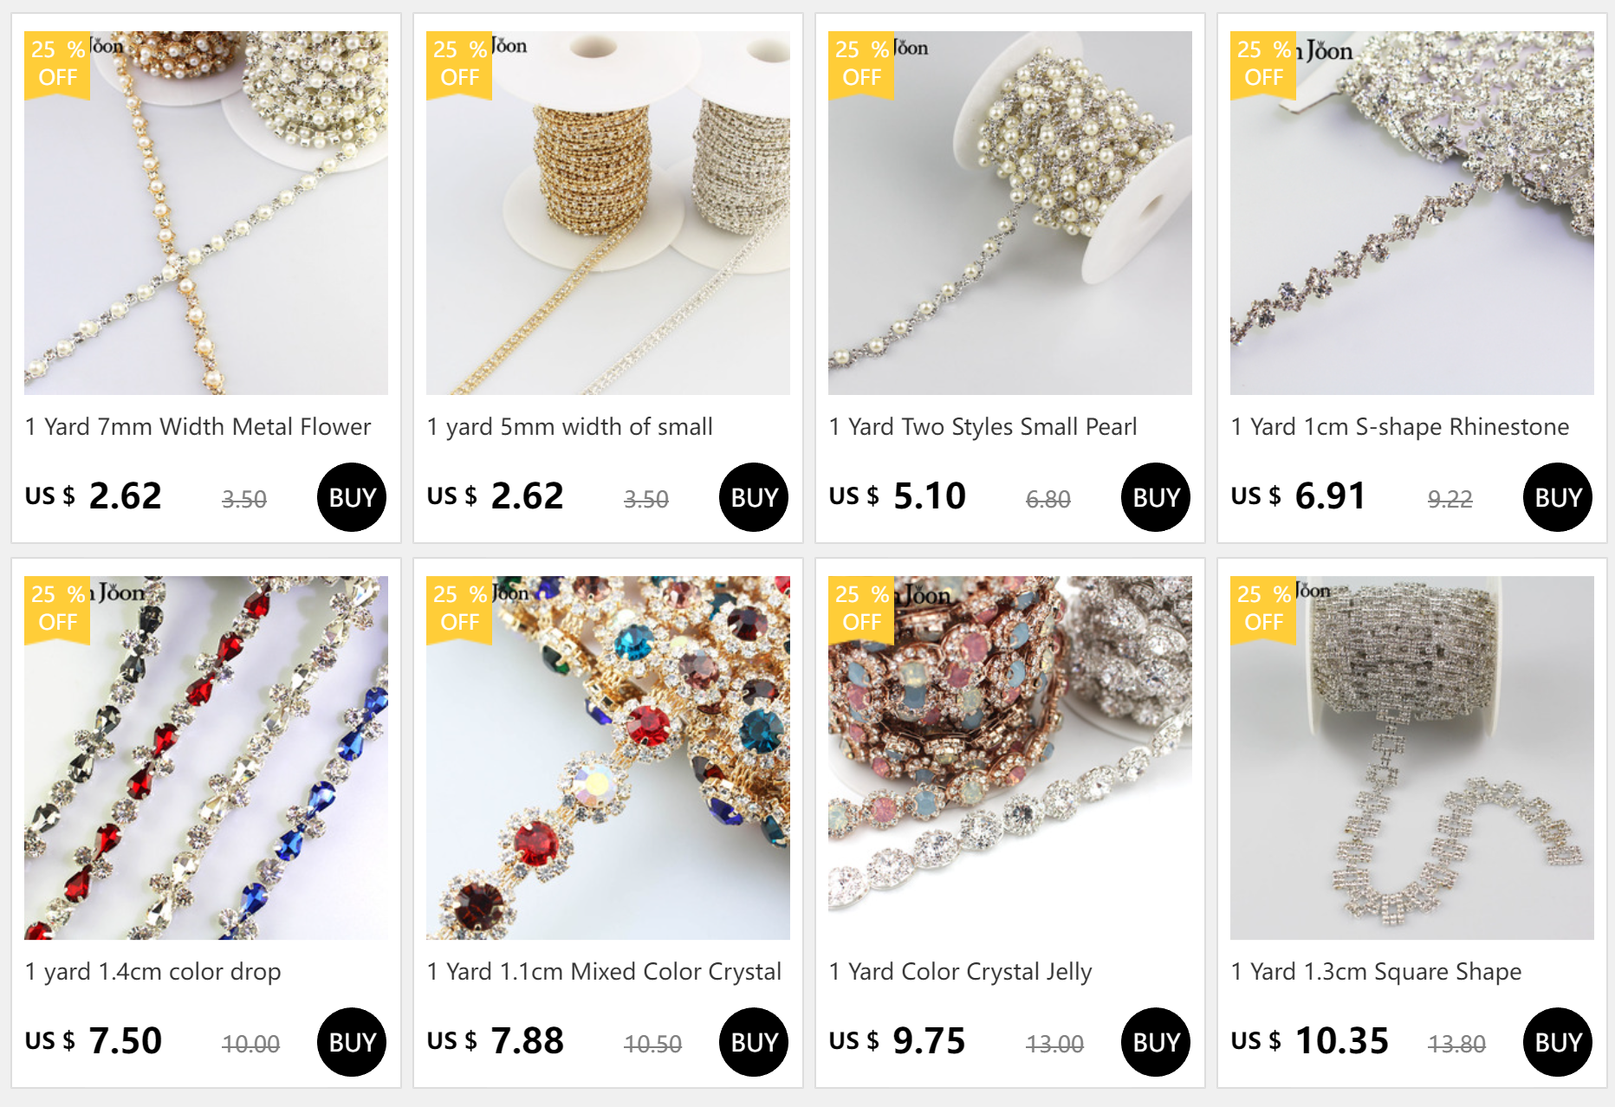Open '1 Yard 1.1cm Mixed Color Crystal' title

(x=604, y=972)
